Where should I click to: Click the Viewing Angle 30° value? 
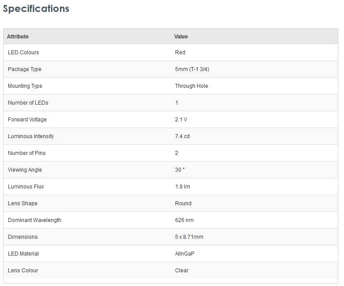(x=180, y=170)
